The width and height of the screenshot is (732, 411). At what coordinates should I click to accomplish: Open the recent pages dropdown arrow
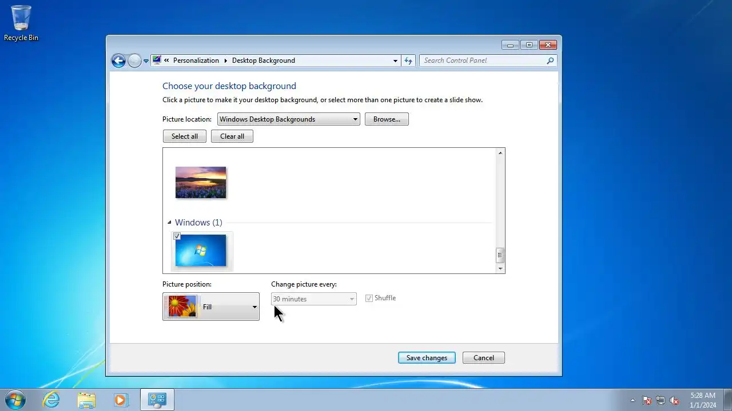tap(146, 61)
